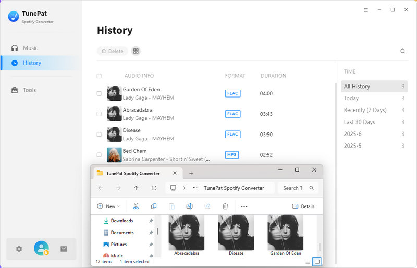Viewport: 417px width, 268px height.
Task: Open TunePat hamburger menu icon
Action: pyautogui.click(x=366, y=10)
